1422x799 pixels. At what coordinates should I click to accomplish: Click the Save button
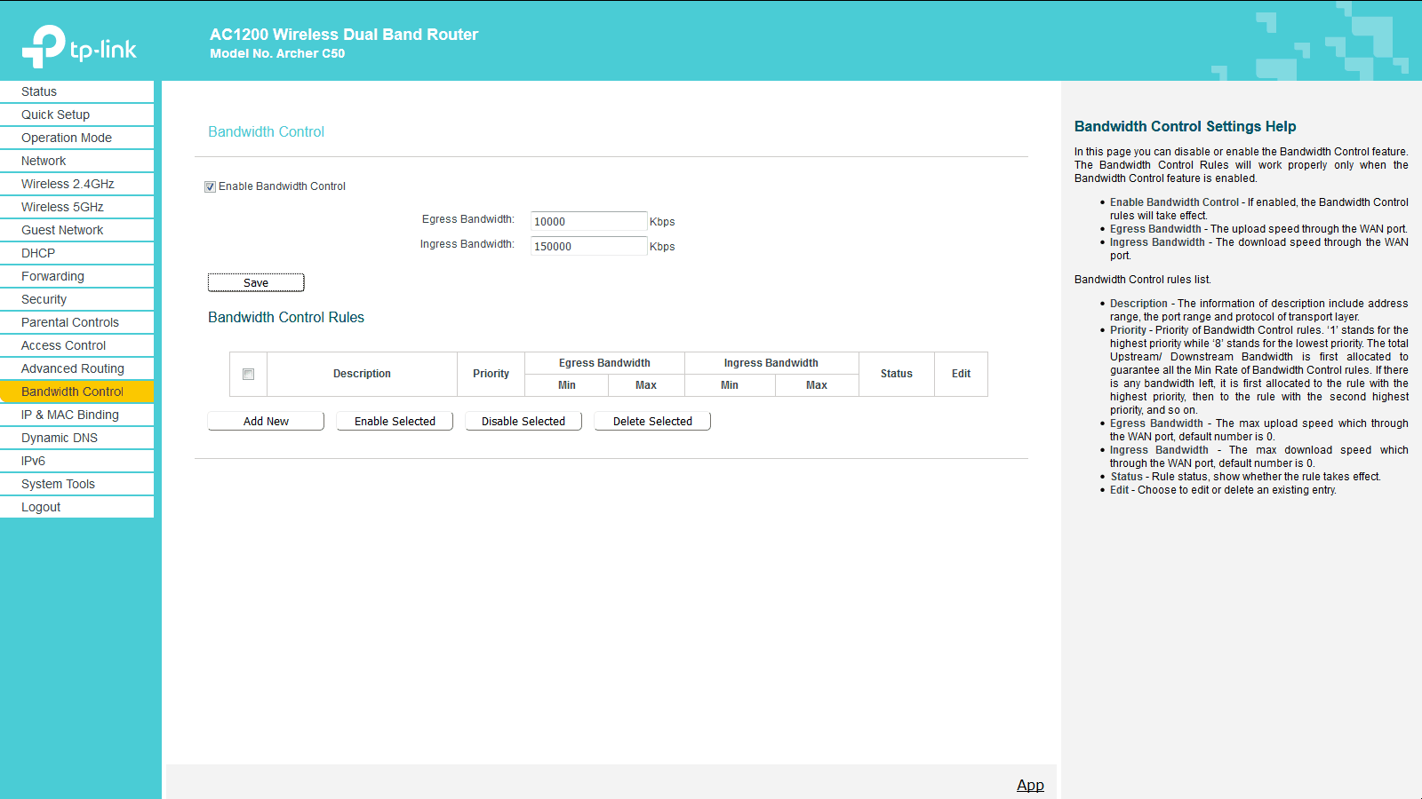(256, 282)
